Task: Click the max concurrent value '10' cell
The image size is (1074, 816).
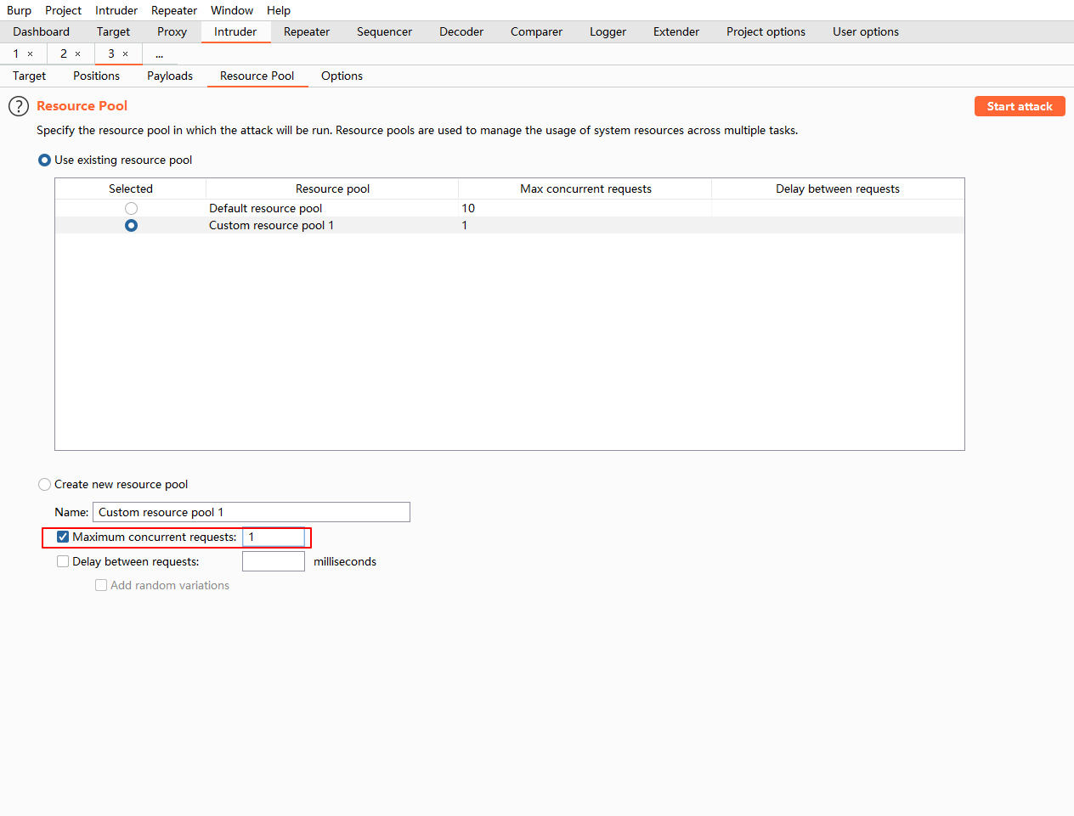Action: point(585,208)
